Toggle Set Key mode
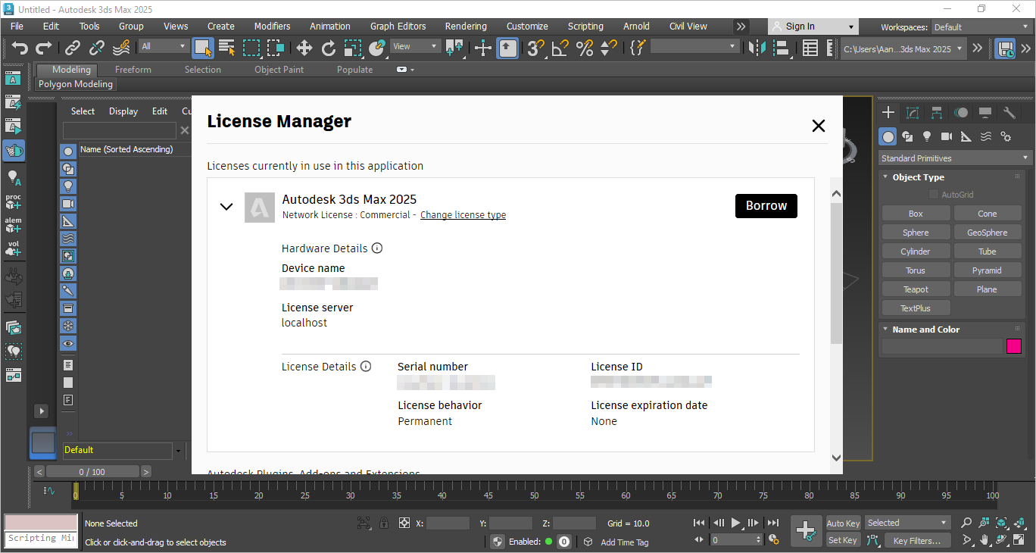The width and height of the screenshot is (1036, 553). 842,539
